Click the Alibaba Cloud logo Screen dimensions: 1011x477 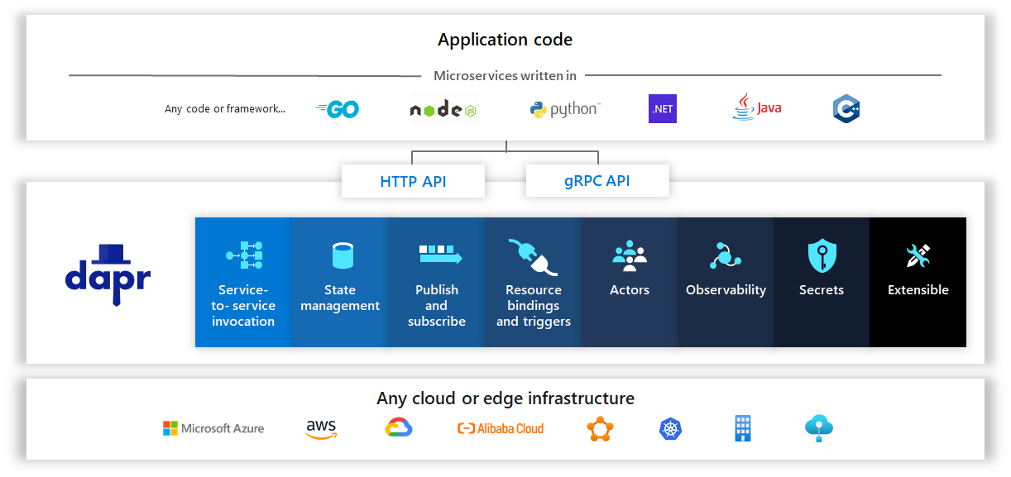(x=501, y=428)
